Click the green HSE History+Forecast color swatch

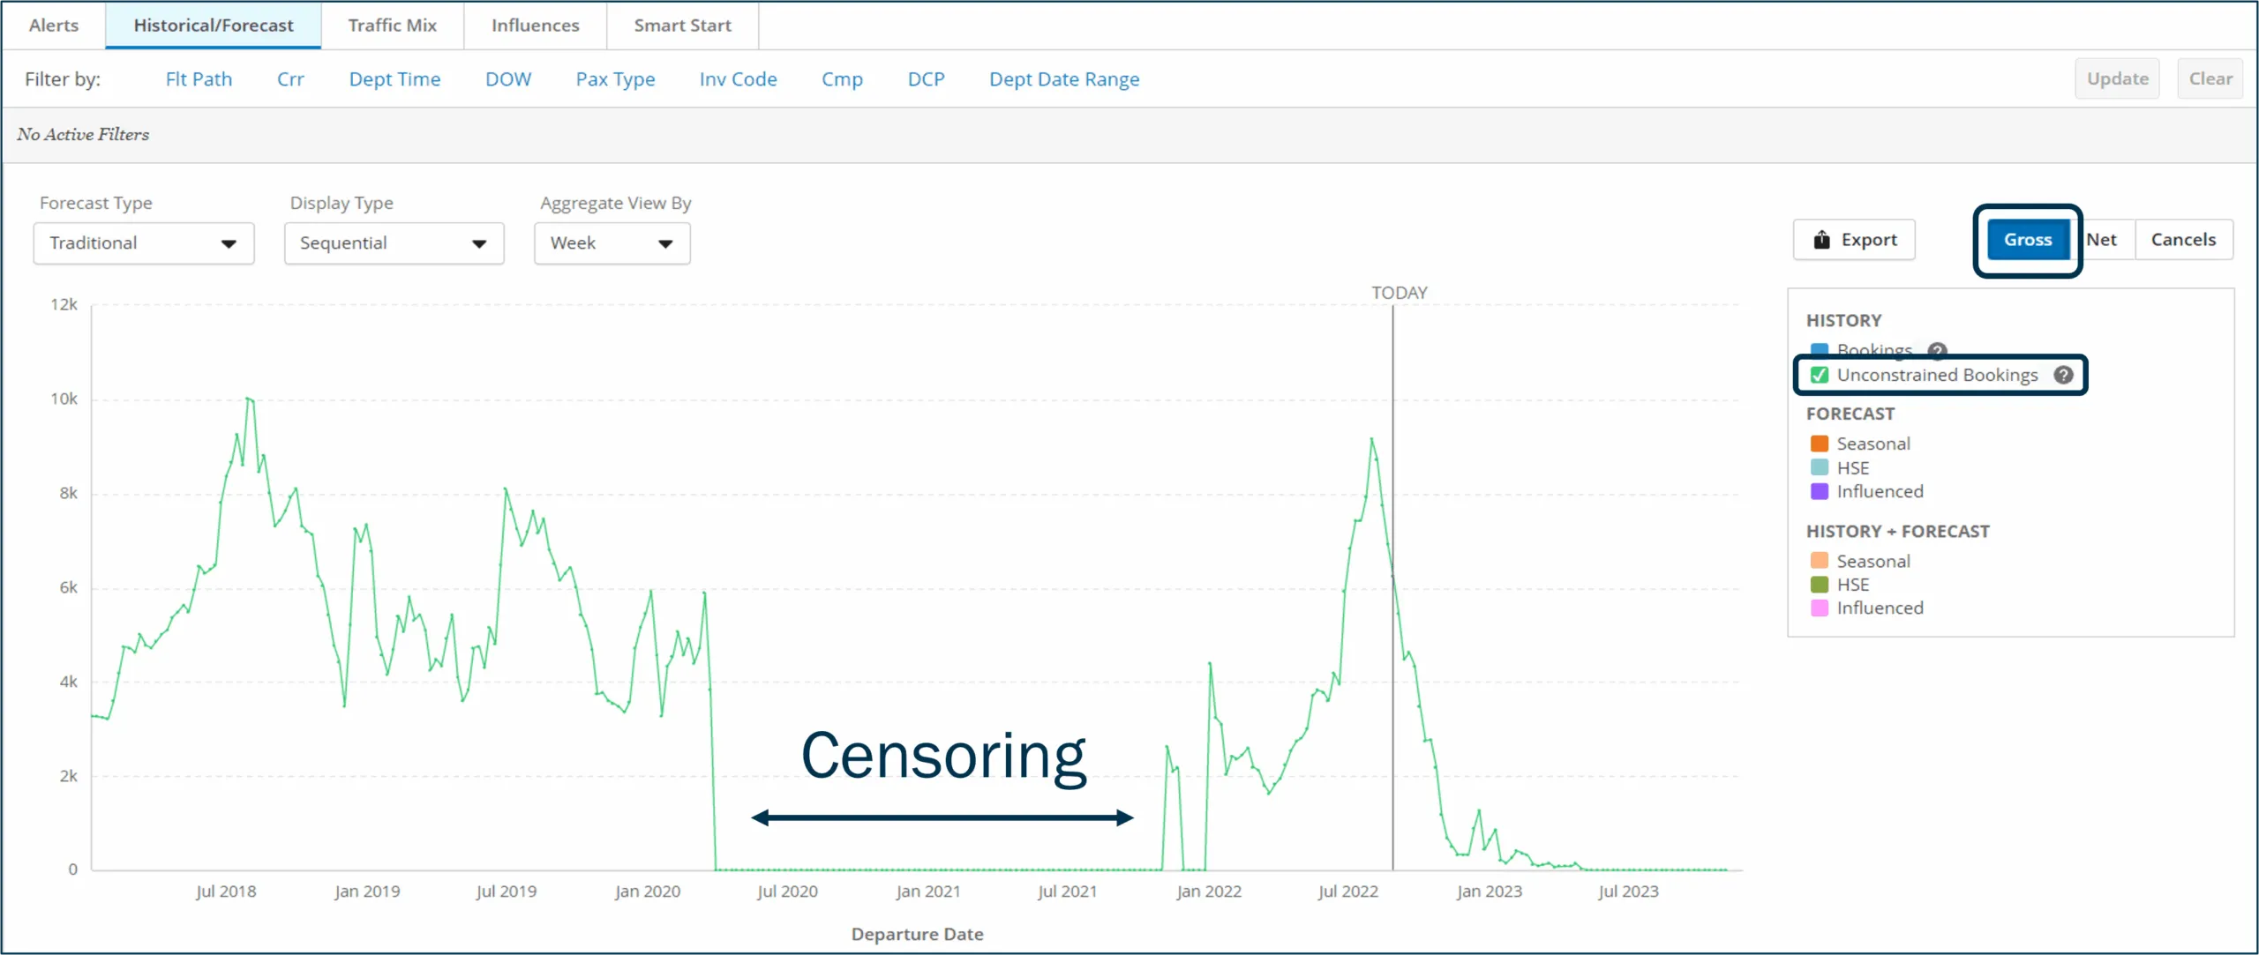tap(1820, 585)
